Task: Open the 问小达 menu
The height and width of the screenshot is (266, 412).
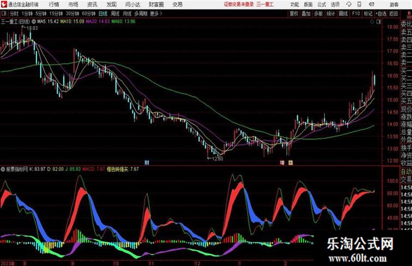Action: 133,4
